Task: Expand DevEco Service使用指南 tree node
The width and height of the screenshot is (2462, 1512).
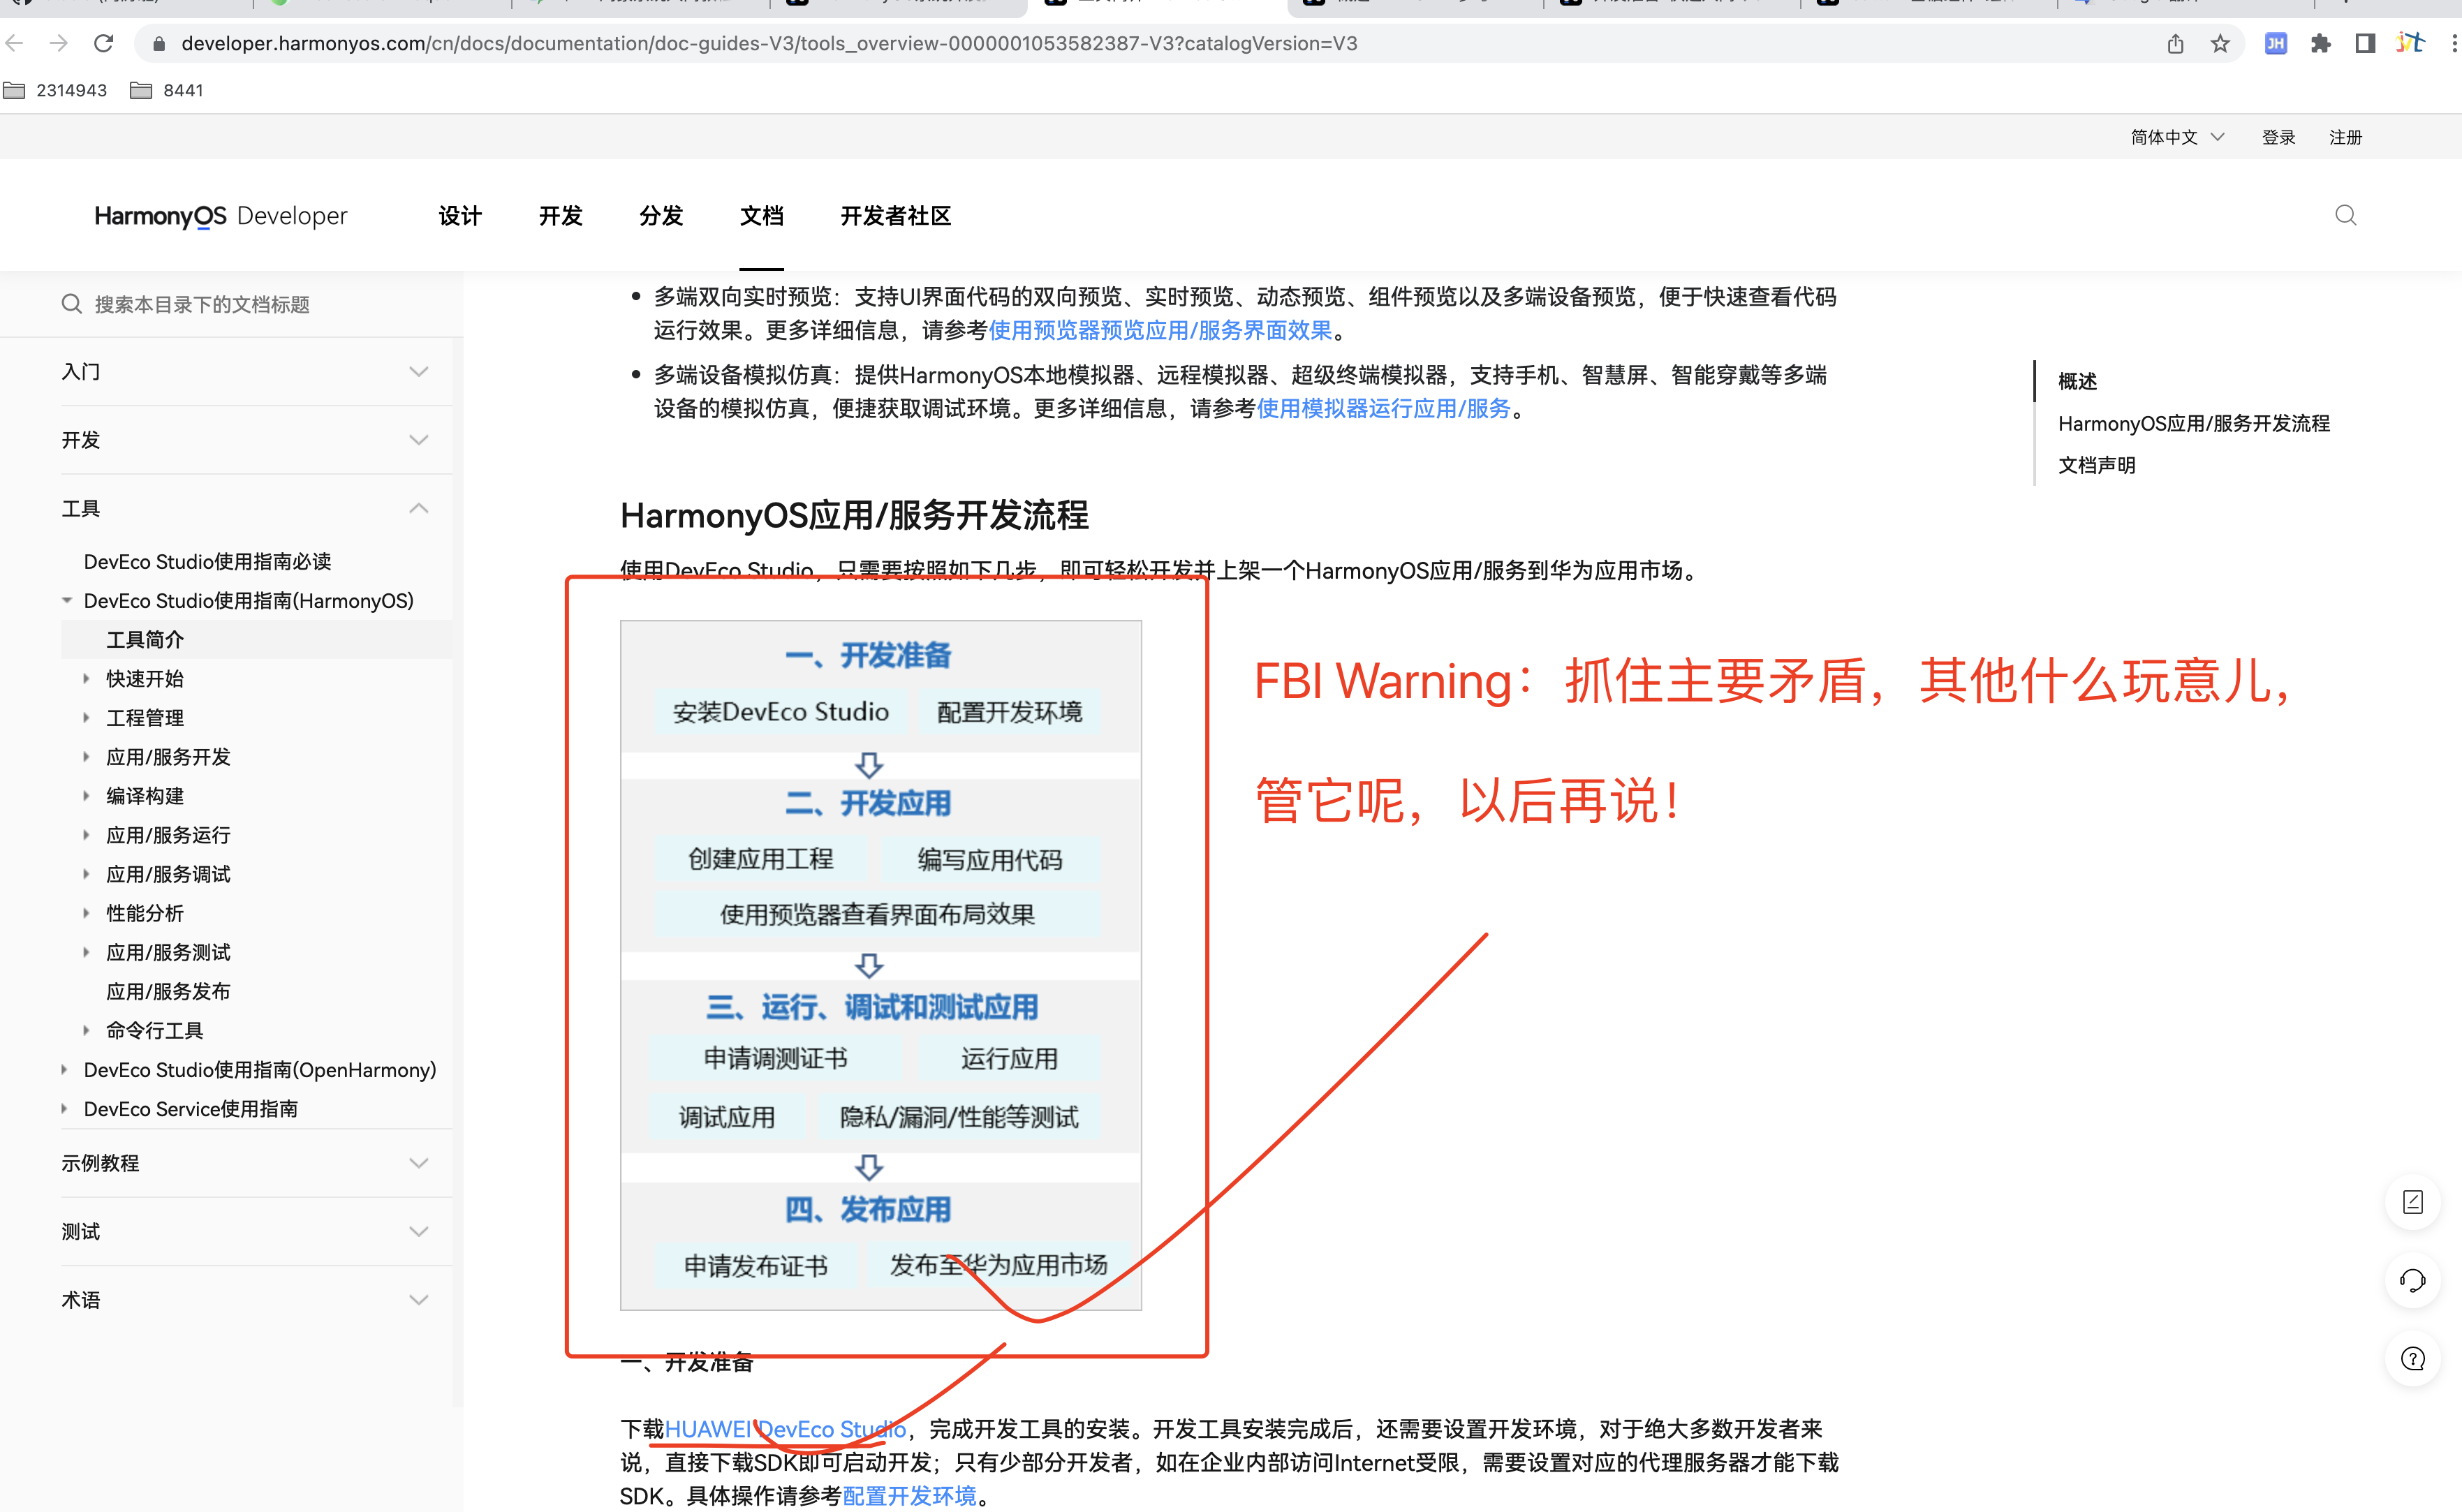Action: tap(65, 1108)
